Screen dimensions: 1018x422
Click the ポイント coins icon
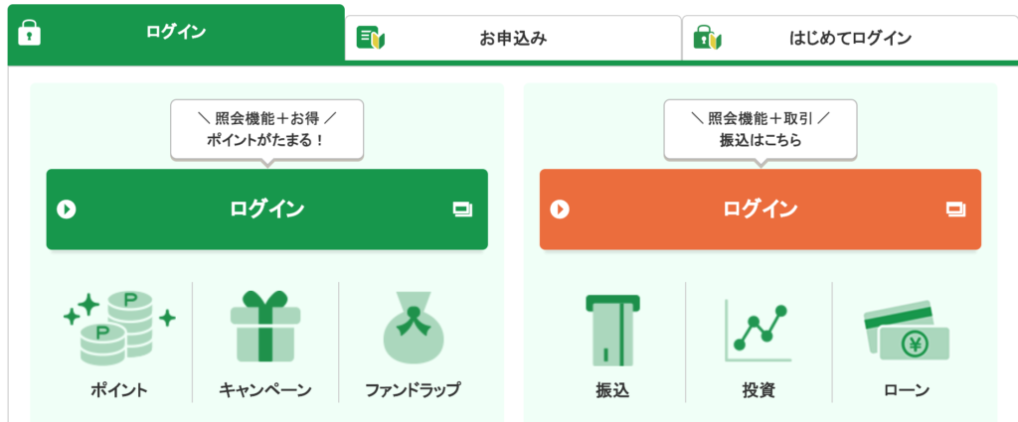119,329
